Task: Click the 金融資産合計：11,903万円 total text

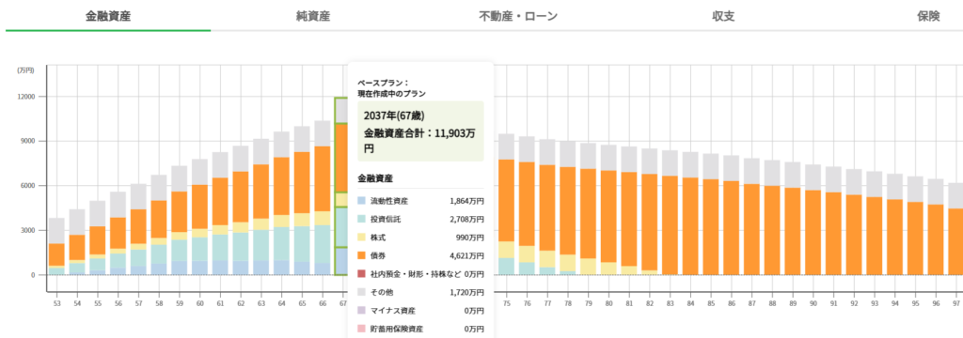Action: (420, 141)
